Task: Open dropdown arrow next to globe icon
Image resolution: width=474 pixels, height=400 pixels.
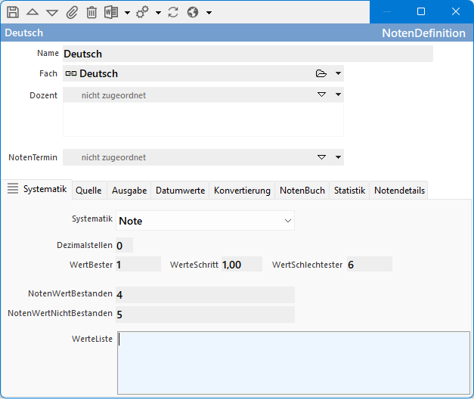Action: (x=209, y=13)
